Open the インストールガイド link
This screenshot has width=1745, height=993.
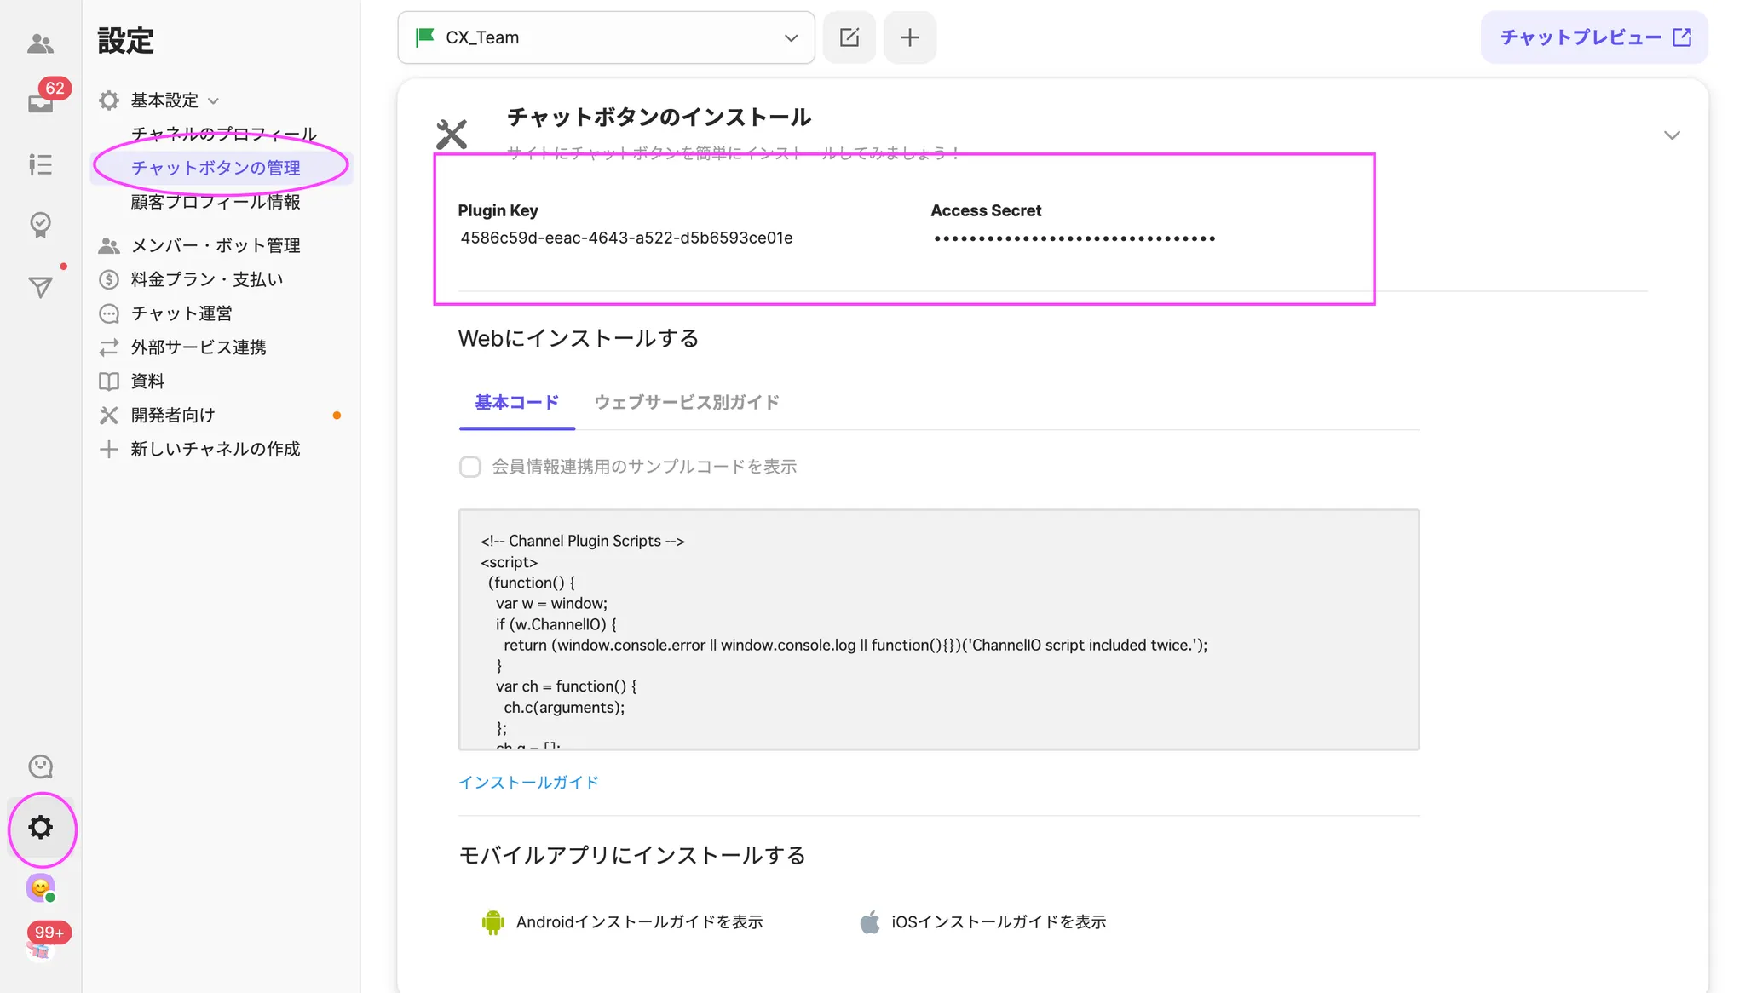[528, 782]
